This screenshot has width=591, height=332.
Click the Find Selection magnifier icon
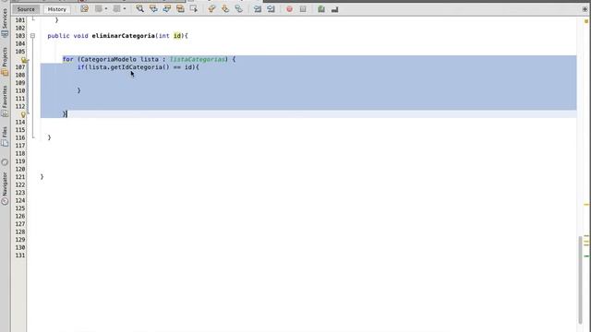[x=139, y=8]
